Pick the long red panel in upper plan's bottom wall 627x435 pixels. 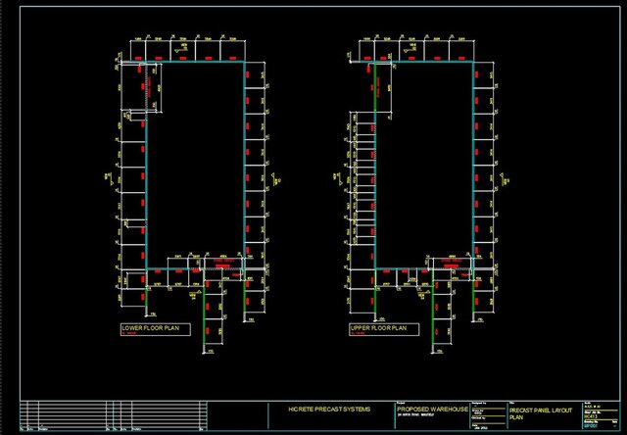click(x=451, y=265)
